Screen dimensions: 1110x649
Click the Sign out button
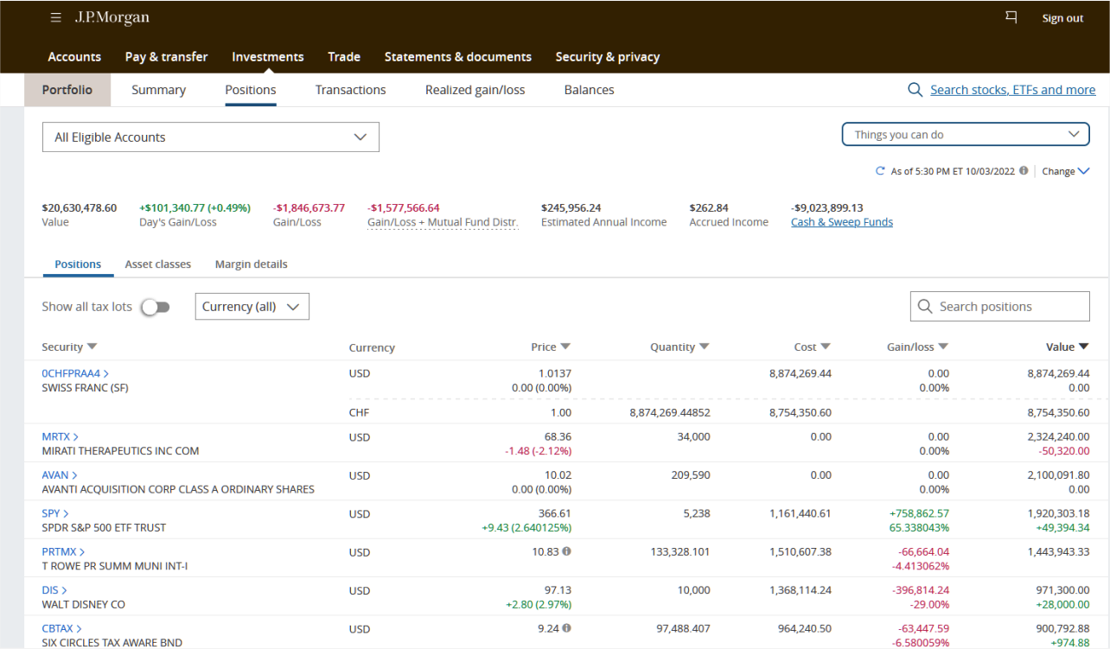[1062, 18]
